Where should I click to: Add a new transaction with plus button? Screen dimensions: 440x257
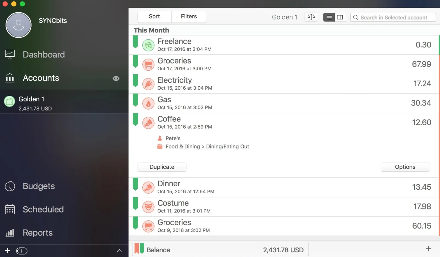[428, 249]
